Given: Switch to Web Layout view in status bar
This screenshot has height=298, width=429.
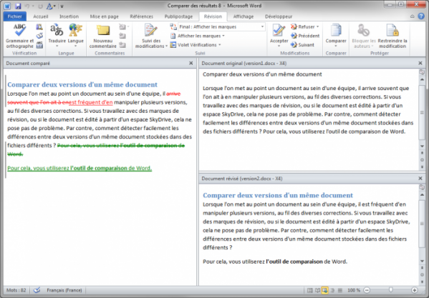Looking at the screenshot, I should point(324,290).
